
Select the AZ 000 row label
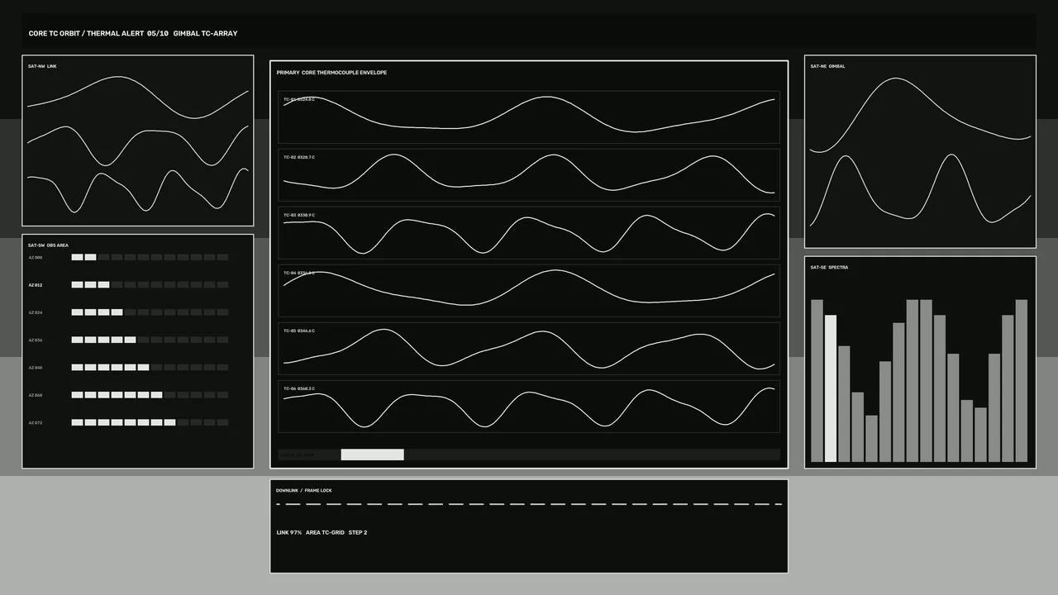36,257
